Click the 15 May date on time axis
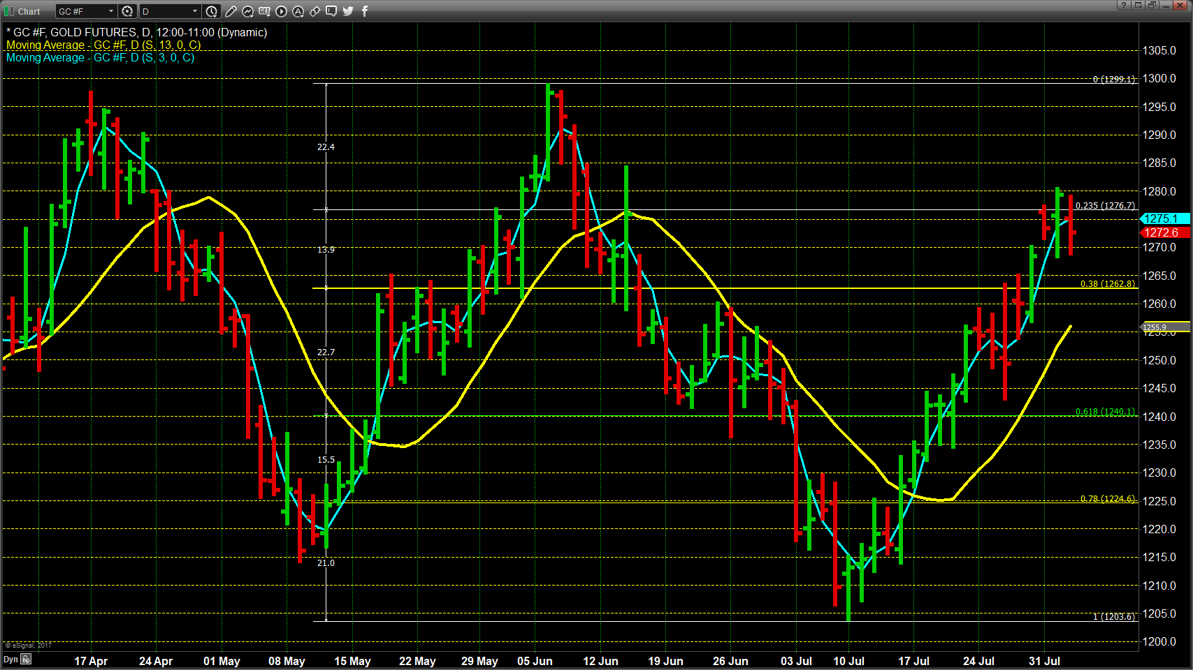 352,661
